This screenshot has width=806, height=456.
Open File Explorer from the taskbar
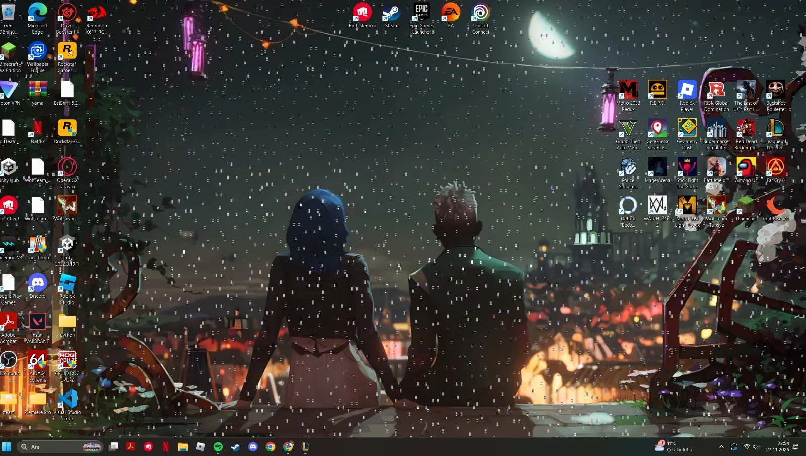[x=183, y=447]
